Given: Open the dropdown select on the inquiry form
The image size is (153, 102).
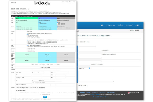Looking at the screenshot, I should [x=84, y=68].
